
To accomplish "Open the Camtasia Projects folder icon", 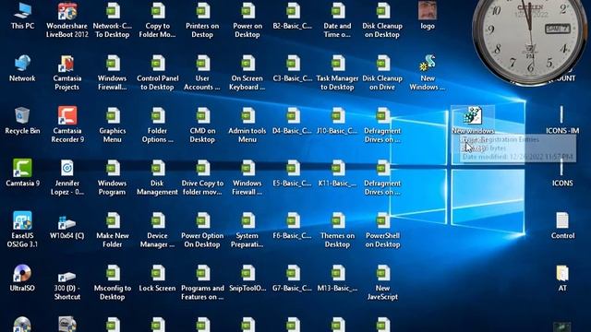I will pyautogui.click(x=67, y=64).
